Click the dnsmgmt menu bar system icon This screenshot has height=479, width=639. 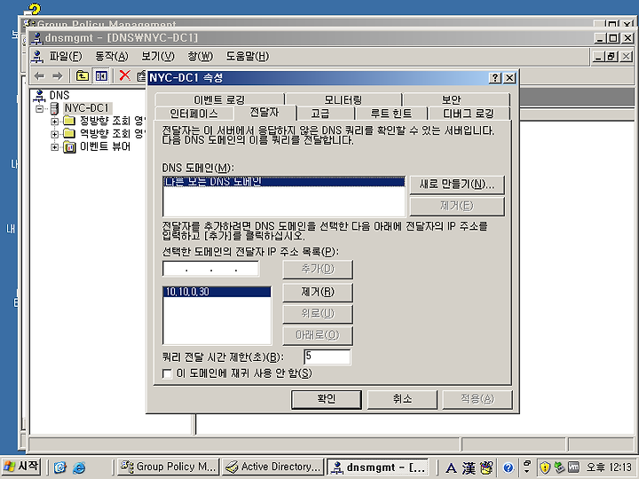coord(37,57)
